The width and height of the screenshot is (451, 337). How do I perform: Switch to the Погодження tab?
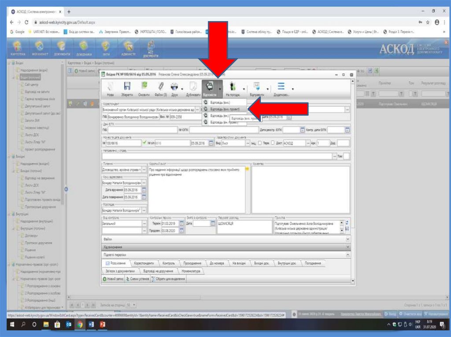click(313, 263)
